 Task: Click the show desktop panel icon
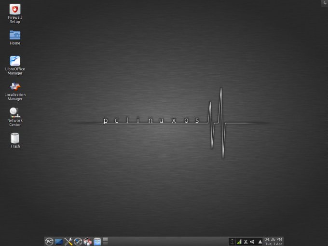click(59, 242)
